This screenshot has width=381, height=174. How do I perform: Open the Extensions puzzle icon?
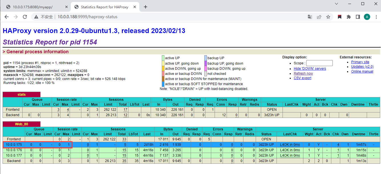pyautogui.click(x=348, y=17)
